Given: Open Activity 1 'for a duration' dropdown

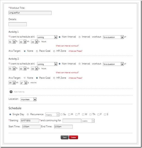Looking at the screenshot, I should click(x=113, y=37).
